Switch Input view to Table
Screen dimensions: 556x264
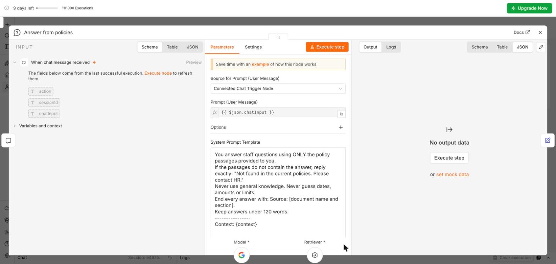coord(172,47)
